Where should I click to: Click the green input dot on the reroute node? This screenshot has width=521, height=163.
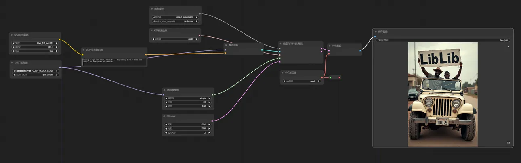[x=330, y=77]
